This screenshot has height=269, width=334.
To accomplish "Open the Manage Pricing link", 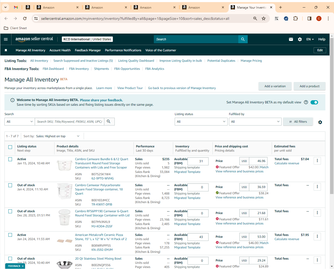I will [251, 61].
